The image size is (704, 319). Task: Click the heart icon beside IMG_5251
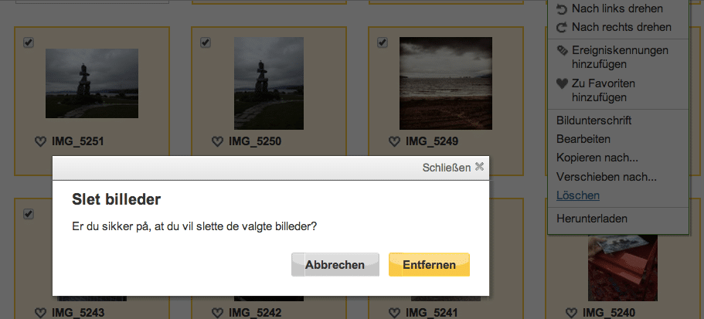[40, 142]
